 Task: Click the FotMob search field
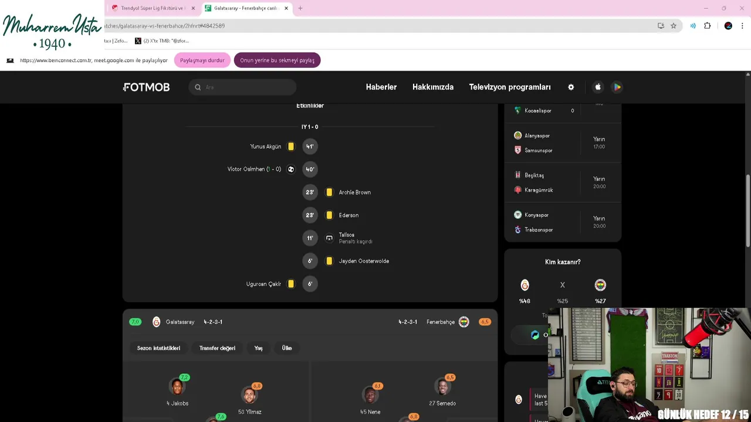pyautogui.click(x=242, y=87)
